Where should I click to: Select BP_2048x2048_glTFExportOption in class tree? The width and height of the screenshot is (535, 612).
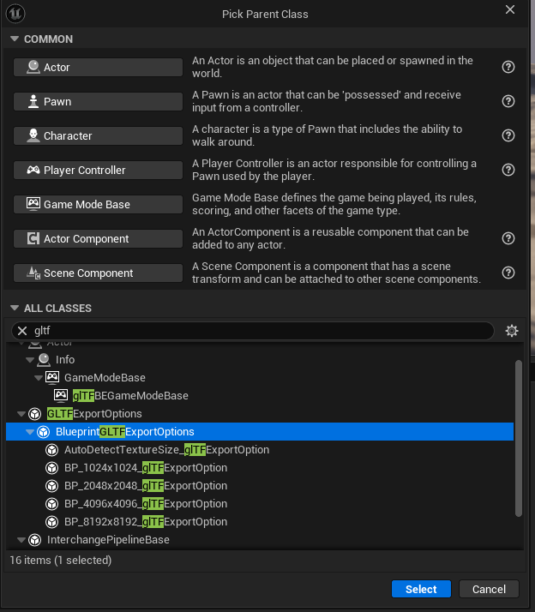point(146,486)
